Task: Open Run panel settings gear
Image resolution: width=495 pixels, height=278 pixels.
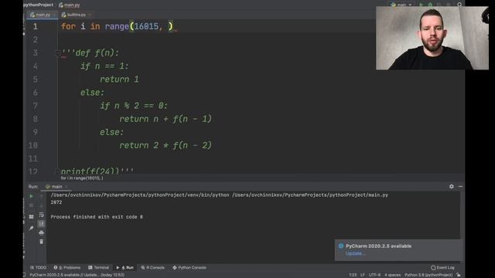Action: (x=452, y=187)
